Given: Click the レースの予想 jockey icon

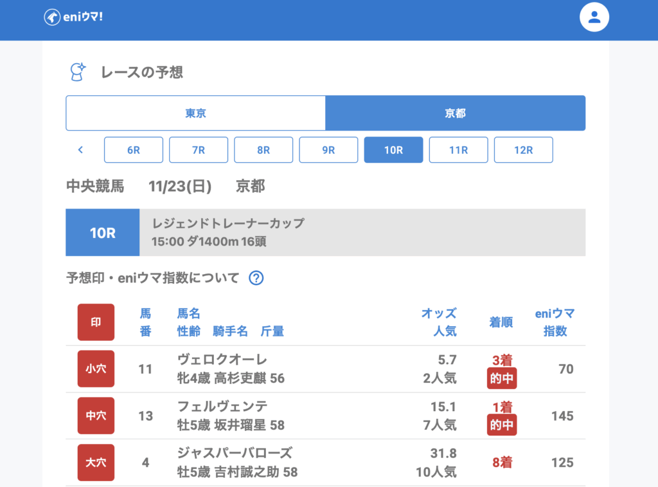Looking at the screenshot, I should [x=77, y=72].
